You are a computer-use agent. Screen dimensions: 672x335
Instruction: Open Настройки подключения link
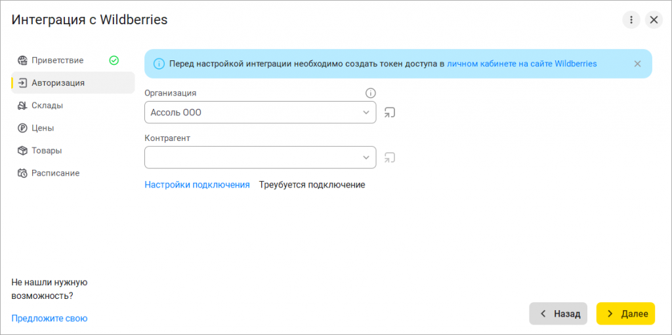[x=197, y=185]
